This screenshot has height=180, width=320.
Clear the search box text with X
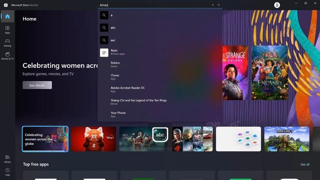pyautogui.click(x=213, y=5)
